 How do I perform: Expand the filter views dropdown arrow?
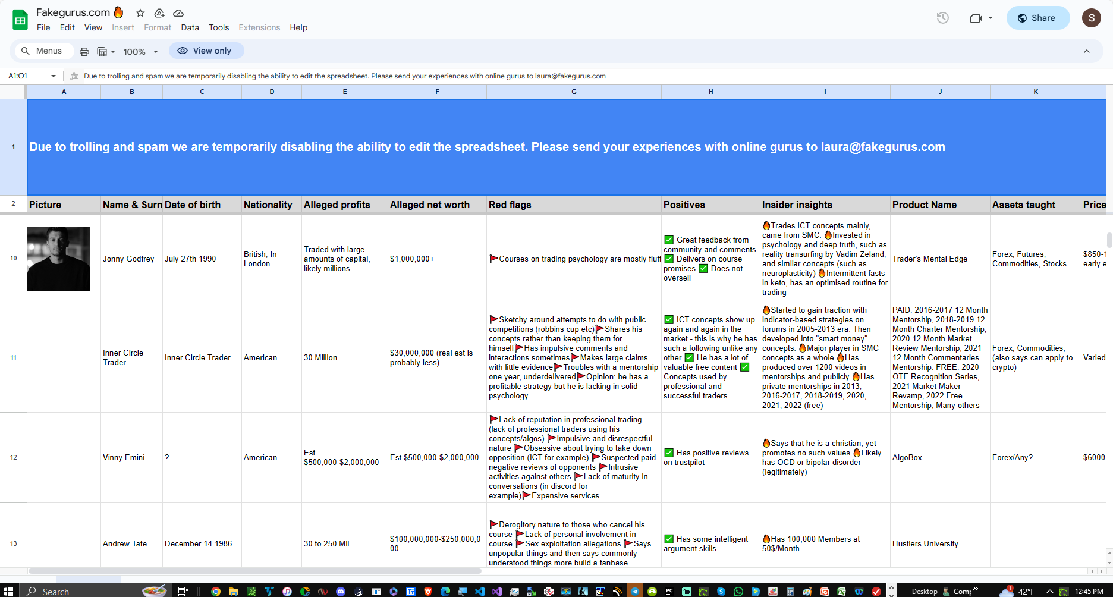coord(113,51)
